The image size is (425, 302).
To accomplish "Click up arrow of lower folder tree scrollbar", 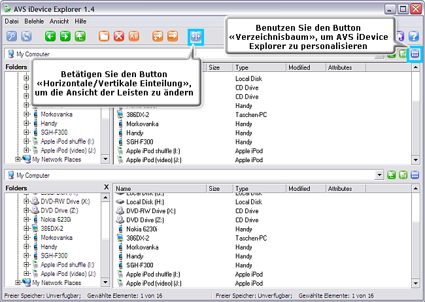I will (105, 197).
